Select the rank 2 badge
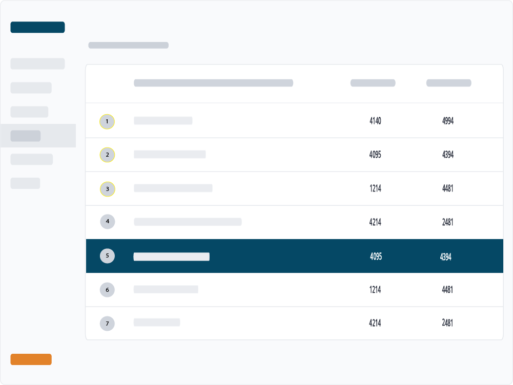 pos(107,155)
